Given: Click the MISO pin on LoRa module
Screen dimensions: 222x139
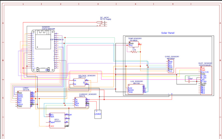Looking at the screenshot, I should [20, 95].
